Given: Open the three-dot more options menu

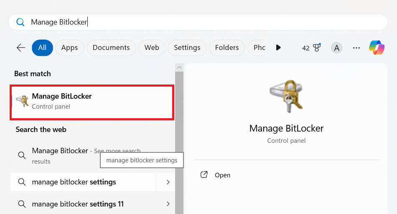Looking at the screenshot, I should point(356,48).
